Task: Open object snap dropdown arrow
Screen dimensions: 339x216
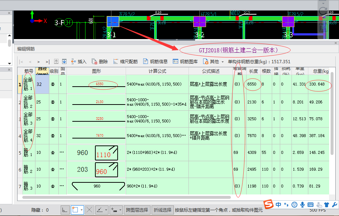Action: pyautogui.click(x=81, y=210)
